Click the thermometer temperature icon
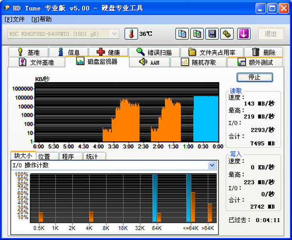 (131, 34)
